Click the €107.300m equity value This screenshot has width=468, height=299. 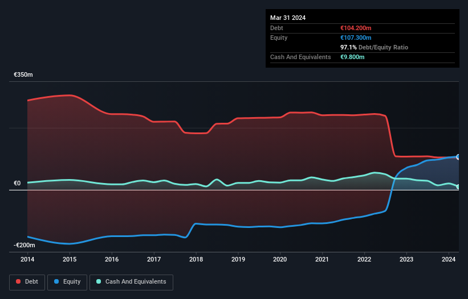click(356, 38)
